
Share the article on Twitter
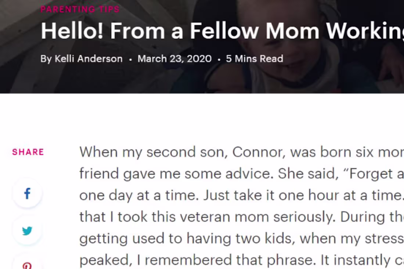[27, 231]
